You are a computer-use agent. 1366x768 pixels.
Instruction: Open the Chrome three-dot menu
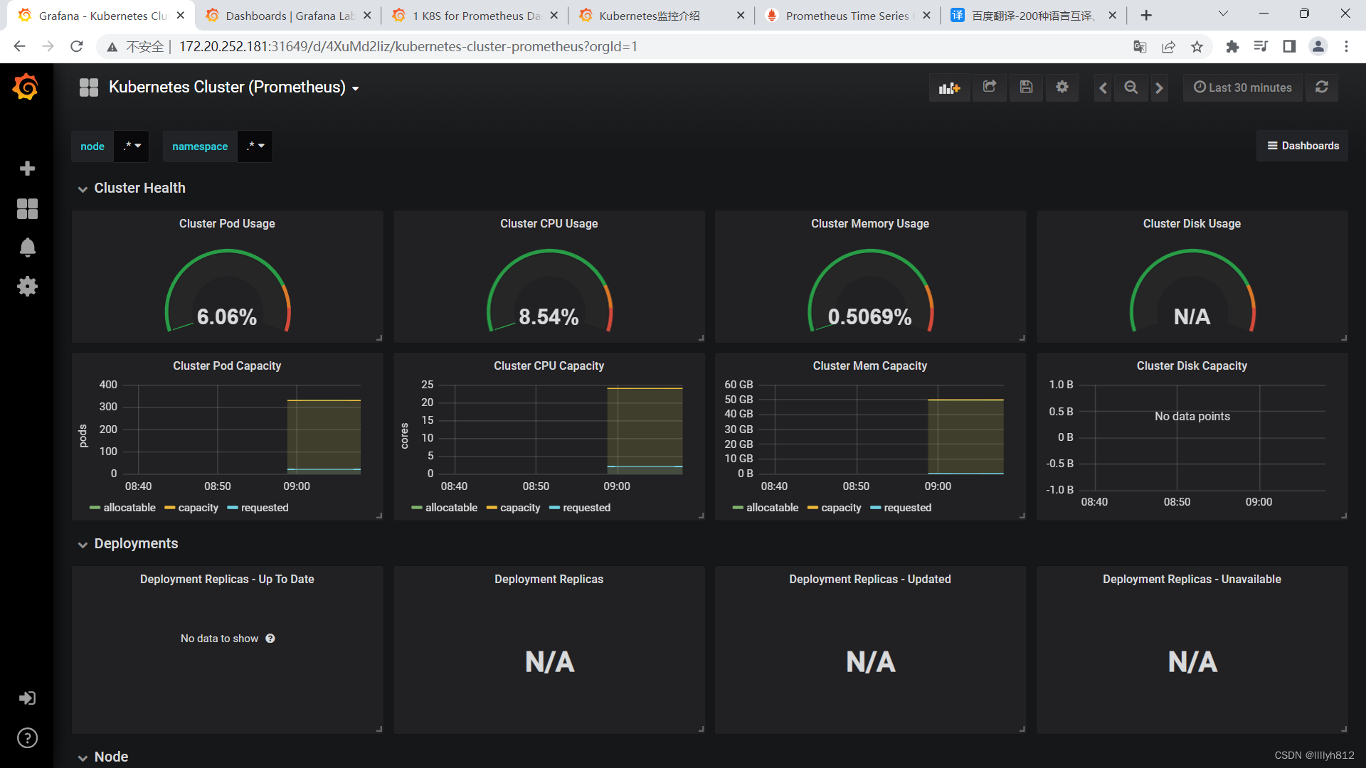1346,46
